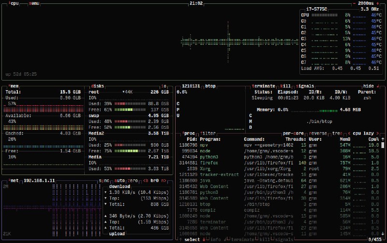Select the Xorg process row

click(x=279, y=169)
